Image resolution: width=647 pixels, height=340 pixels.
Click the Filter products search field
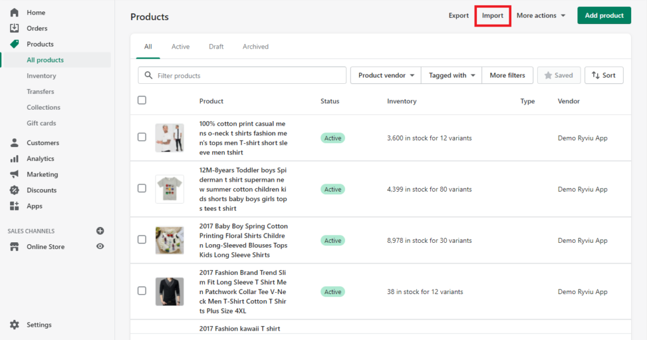242,76
